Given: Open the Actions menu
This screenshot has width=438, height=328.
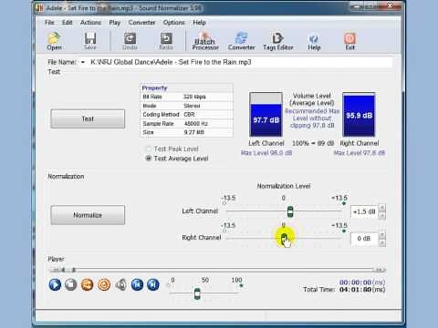Looking at the screenshot, I should pos(90,23).
